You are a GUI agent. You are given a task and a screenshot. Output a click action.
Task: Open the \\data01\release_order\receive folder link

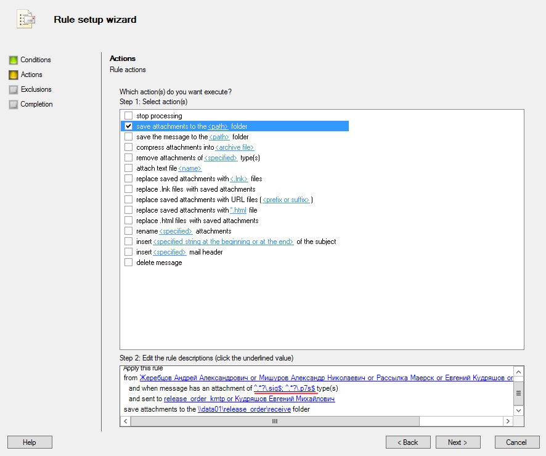point(244,409)
